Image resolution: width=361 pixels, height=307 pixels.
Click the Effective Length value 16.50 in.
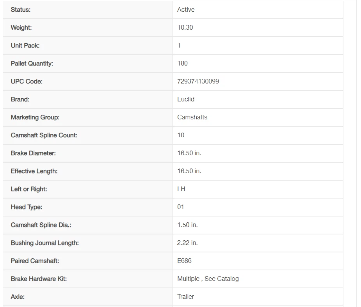click(x=189, y=171)
